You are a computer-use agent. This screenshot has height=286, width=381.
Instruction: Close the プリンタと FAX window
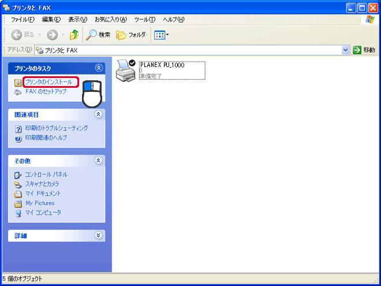(373, 8)
